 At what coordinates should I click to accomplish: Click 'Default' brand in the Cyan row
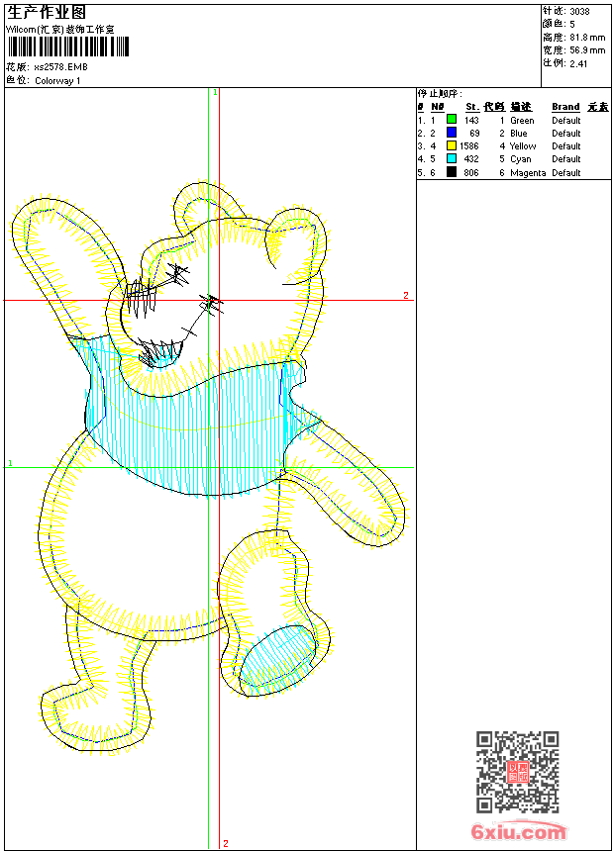tap(566, 159)
